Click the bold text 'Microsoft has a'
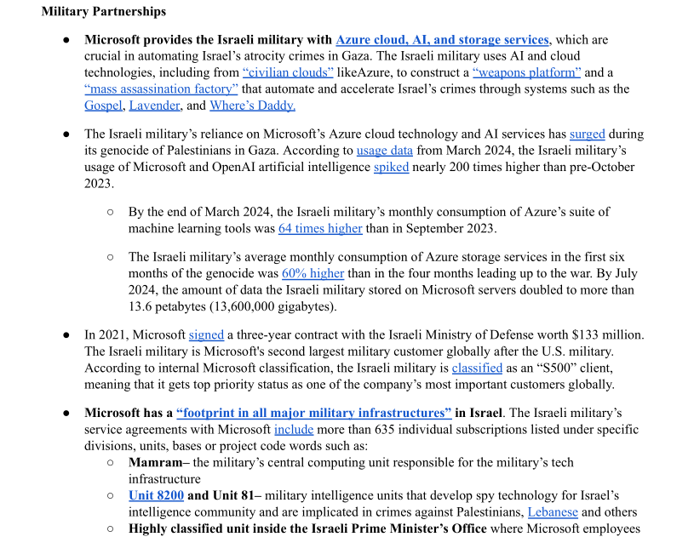 pos(129,413)
